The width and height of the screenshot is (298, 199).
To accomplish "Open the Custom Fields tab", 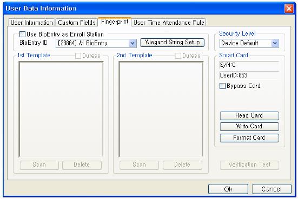I will (x=77, y=23).
